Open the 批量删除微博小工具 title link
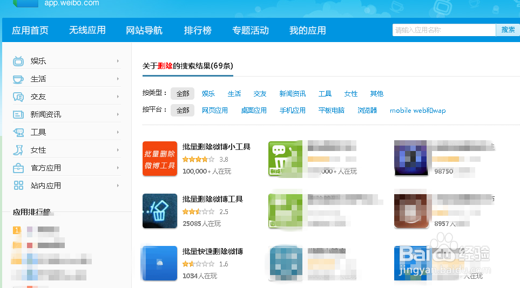520x288 pixels. tap(216, 147)
